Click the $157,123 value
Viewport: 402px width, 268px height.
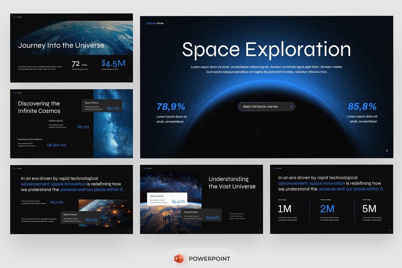pos(56,202)
